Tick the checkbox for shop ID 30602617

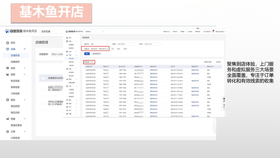pyautogui.click(x=43, y=89)
